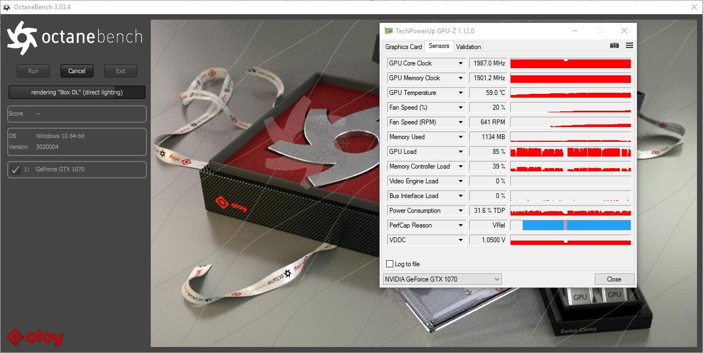The width and height of the screenshot is (703, 353).
Task: Select the Sensors tab
Action: coord(439,46)
